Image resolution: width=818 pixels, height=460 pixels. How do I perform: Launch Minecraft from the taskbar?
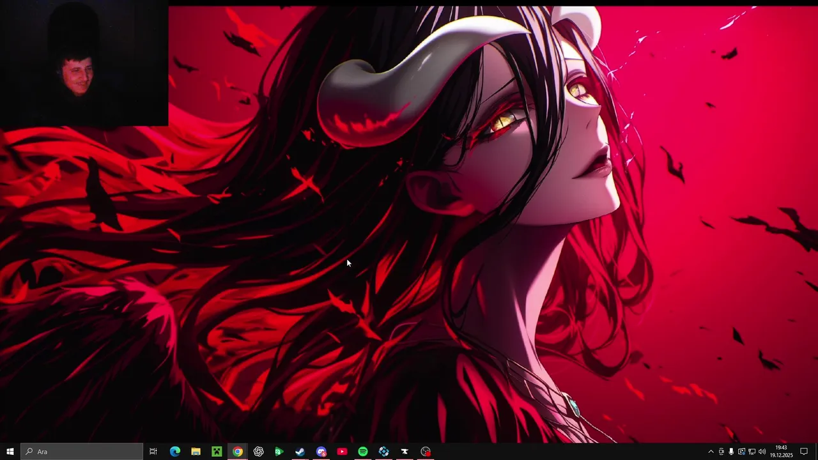click(217, 452)
